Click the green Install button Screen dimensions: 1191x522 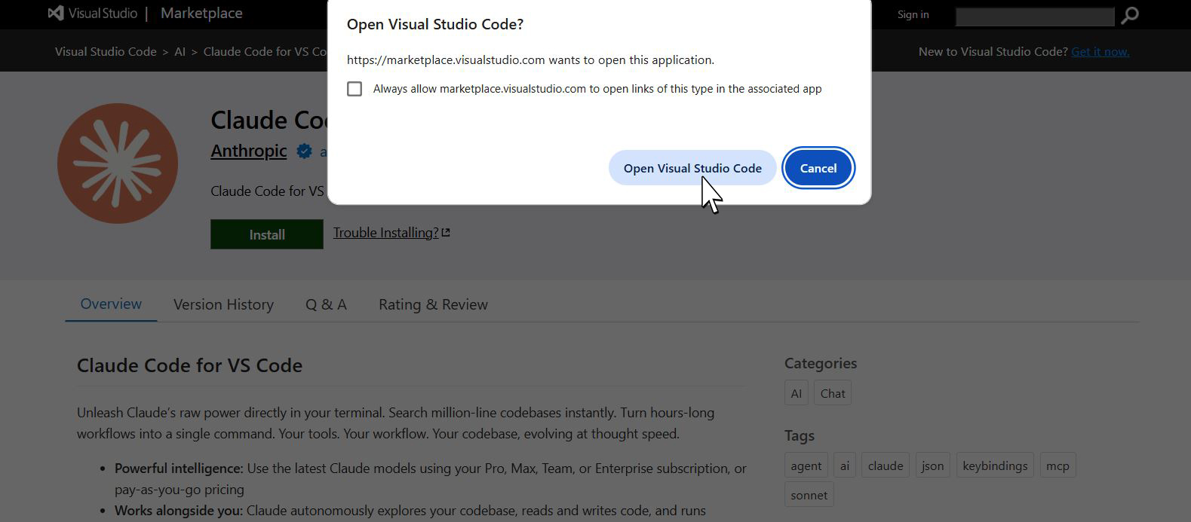click(266, 234)
